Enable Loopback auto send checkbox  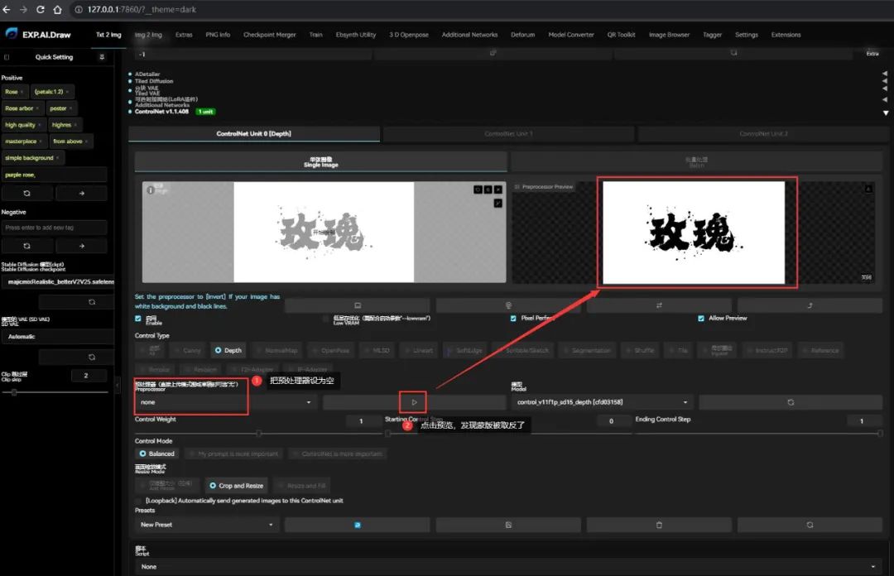138,501
